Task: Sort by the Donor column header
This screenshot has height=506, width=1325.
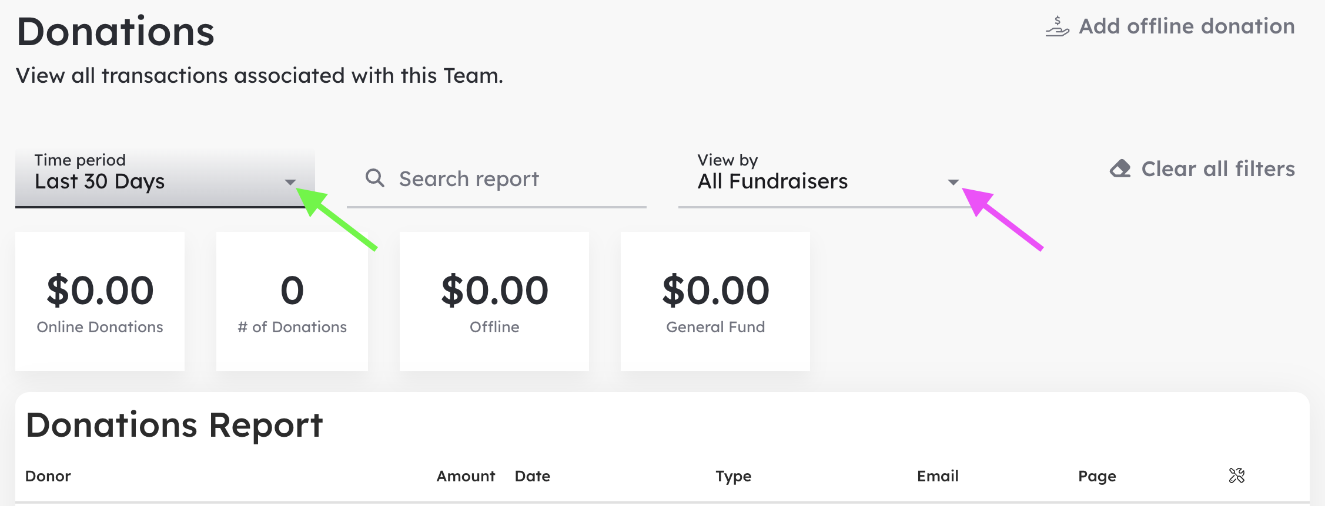Action: coord(48,476)
